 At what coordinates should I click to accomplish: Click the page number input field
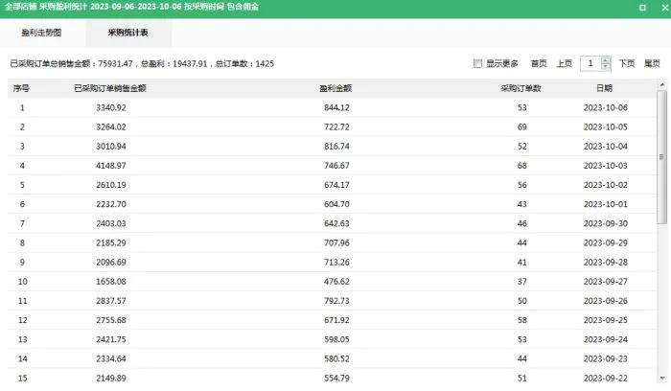pos(590,64)
